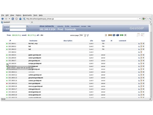Click the hostname column header
The width and height of the screenshot is (153, 115).
[x=33, y=41]
